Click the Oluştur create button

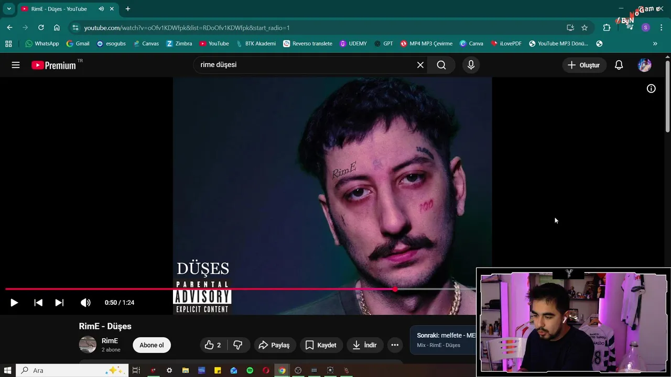584,65
